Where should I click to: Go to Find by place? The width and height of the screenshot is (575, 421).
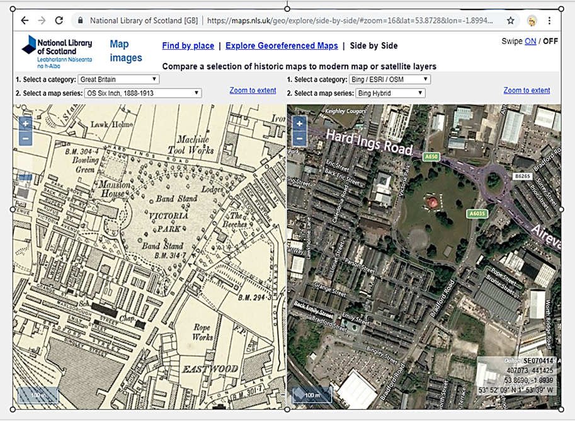click(x=188, y=46)
